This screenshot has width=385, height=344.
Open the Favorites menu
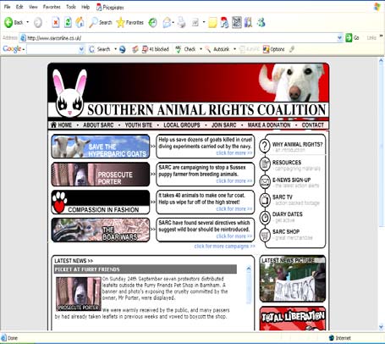[52, 7]
